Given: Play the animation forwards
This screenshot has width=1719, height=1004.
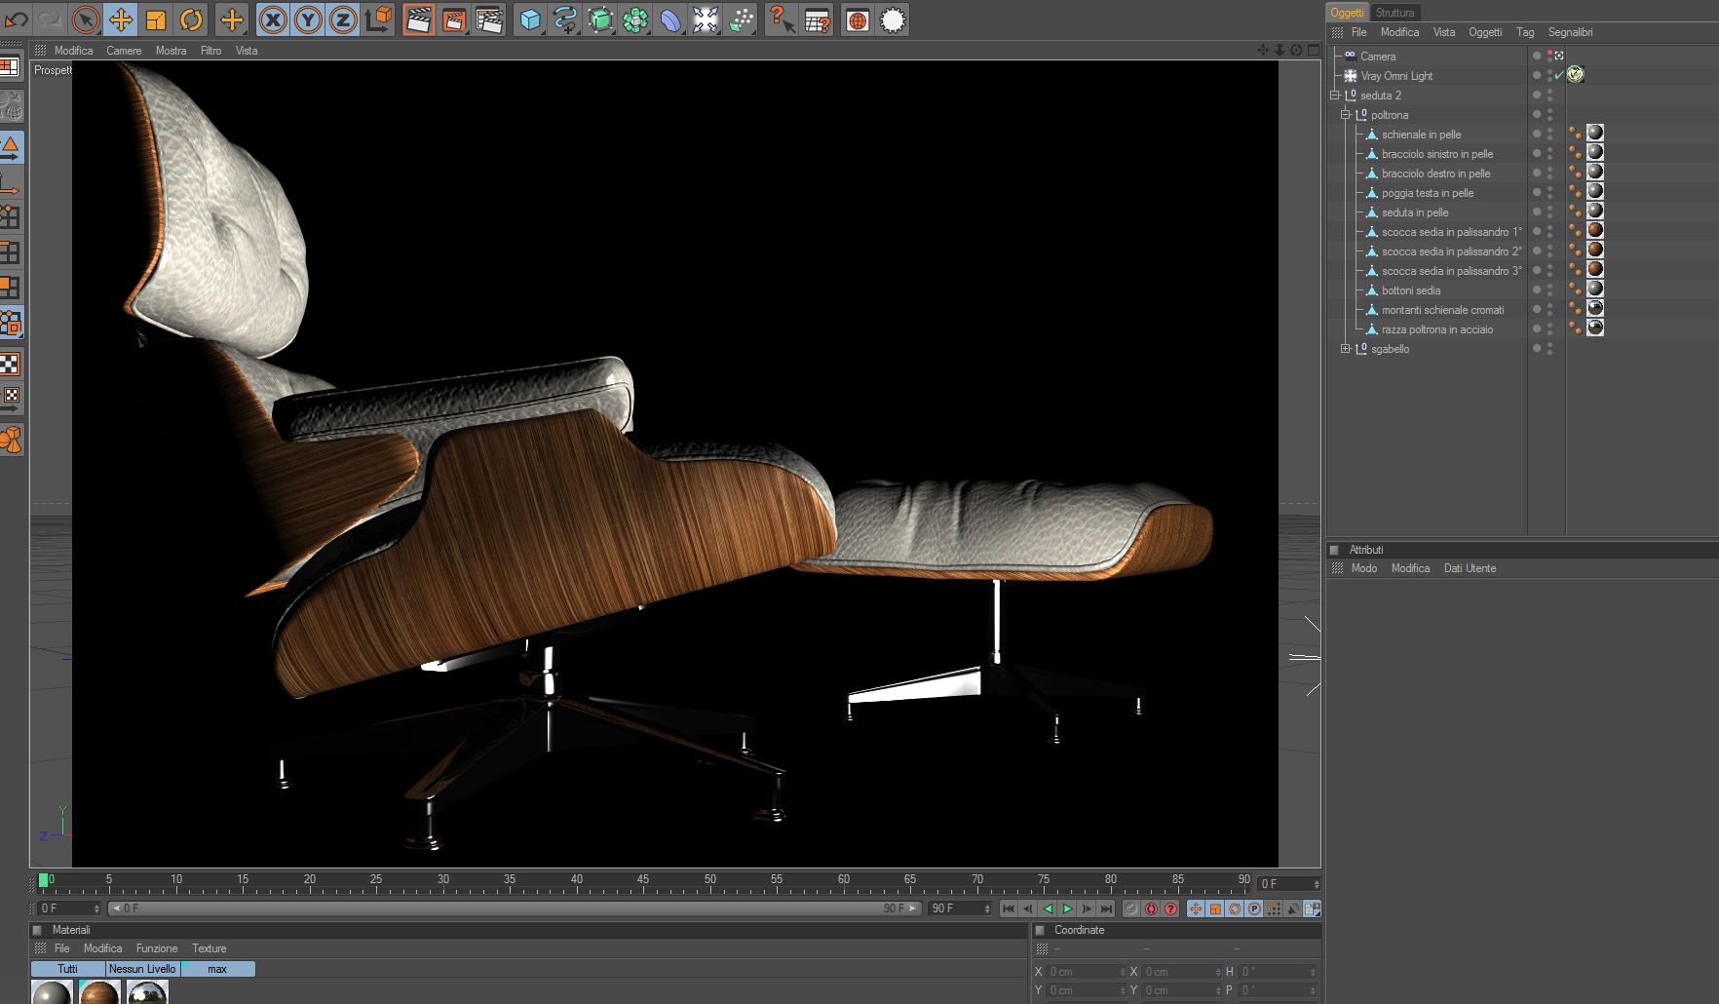Looking at the screenshot, I should [x=1067, y=908].
